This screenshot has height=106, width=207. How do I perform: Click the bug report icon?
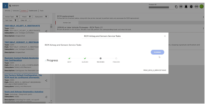pos(191,7)
